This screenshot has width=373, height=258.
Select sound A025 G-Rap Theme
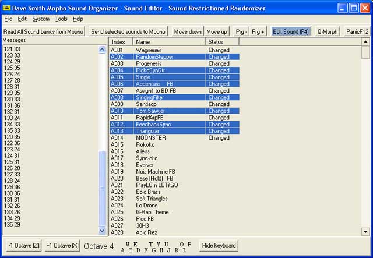click(175, 212)
